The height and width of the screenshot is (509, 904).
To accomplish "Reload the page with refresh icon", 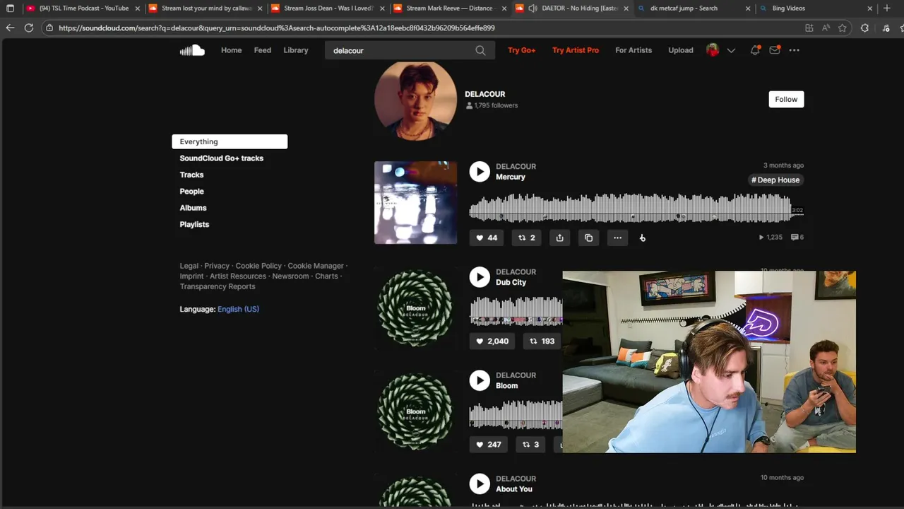I will pyautogui.click(x=29, y=28).
